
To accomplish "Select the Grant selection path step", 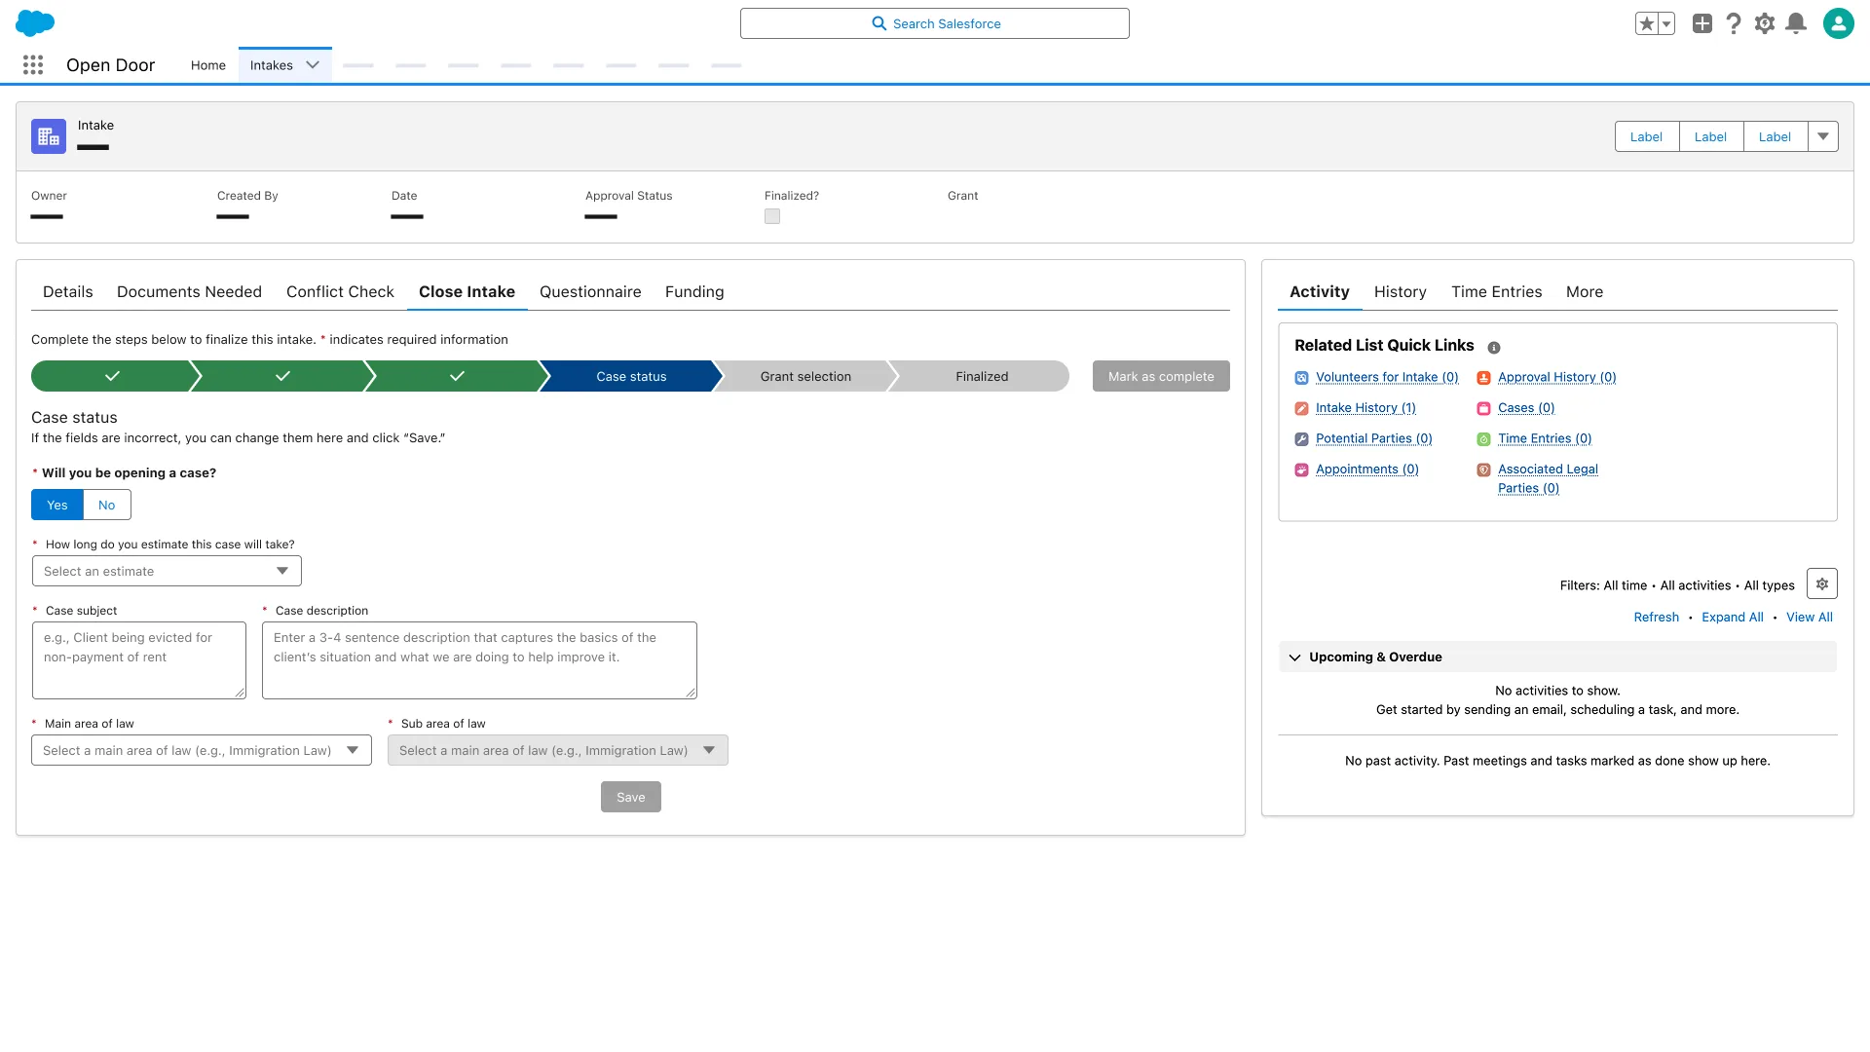I will coord(805,376).
